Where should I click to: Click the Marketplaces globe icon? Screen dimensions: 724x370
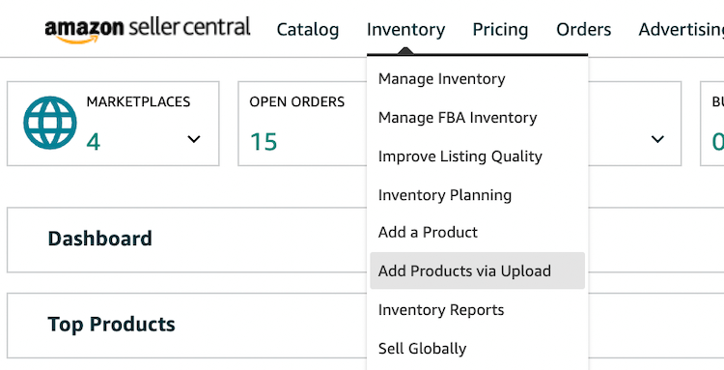point(50,123)
